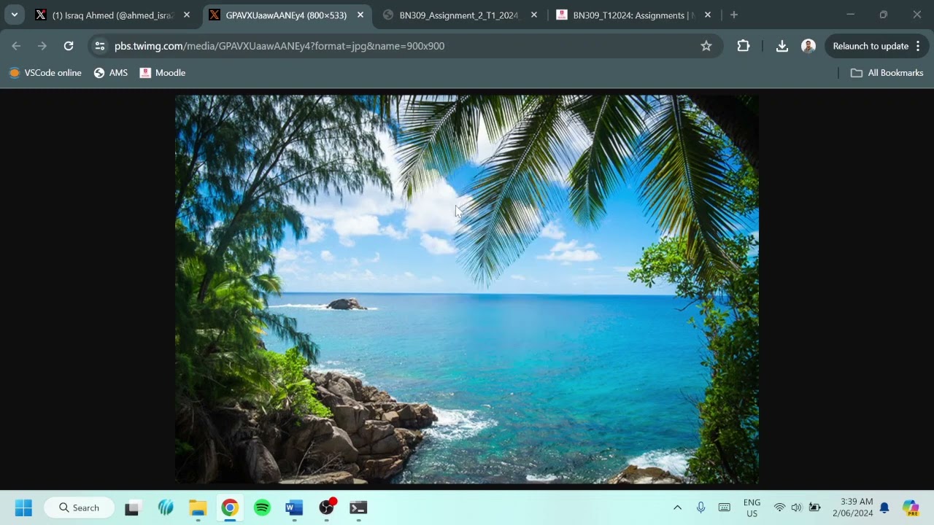
Task: Open a new browser tab
Action: pos(734,15)
